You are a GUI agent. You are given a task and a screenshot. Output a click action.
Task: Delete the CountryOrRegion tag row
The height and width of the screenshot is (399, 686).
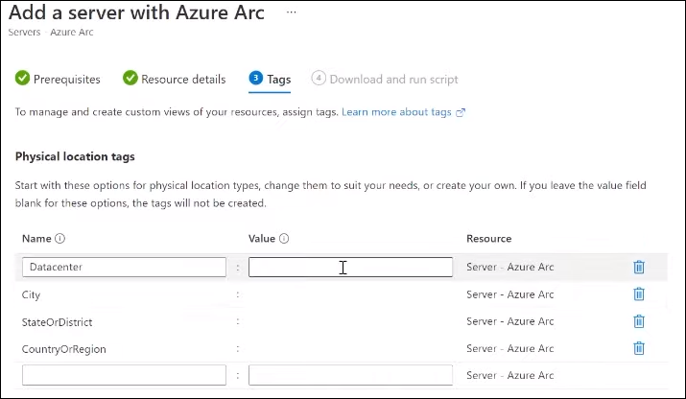coord(639,348)
